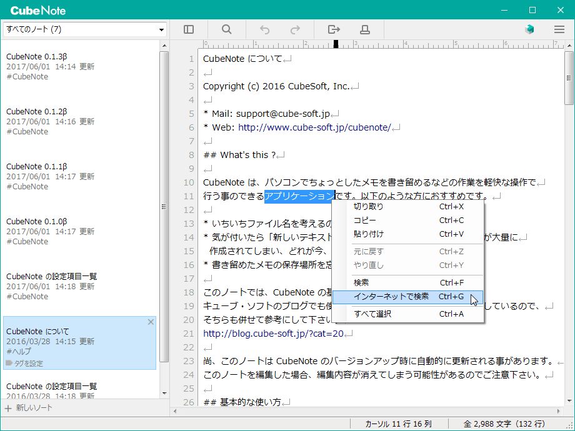The image size is (575, 431).
Task: Open the blog.cube-soft.jp link on line 21
Action: pyautogui.click(x=273, y=334)
